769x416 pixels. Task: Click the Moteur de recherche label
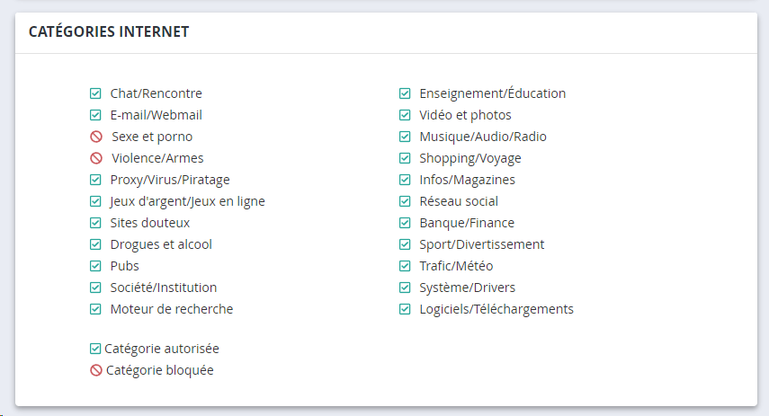click(171, 309)
